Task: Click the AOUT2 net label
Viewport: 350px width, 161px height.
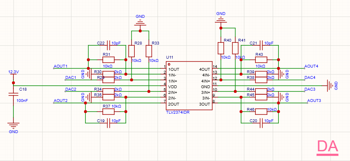Action: click(x=61, y=101)
